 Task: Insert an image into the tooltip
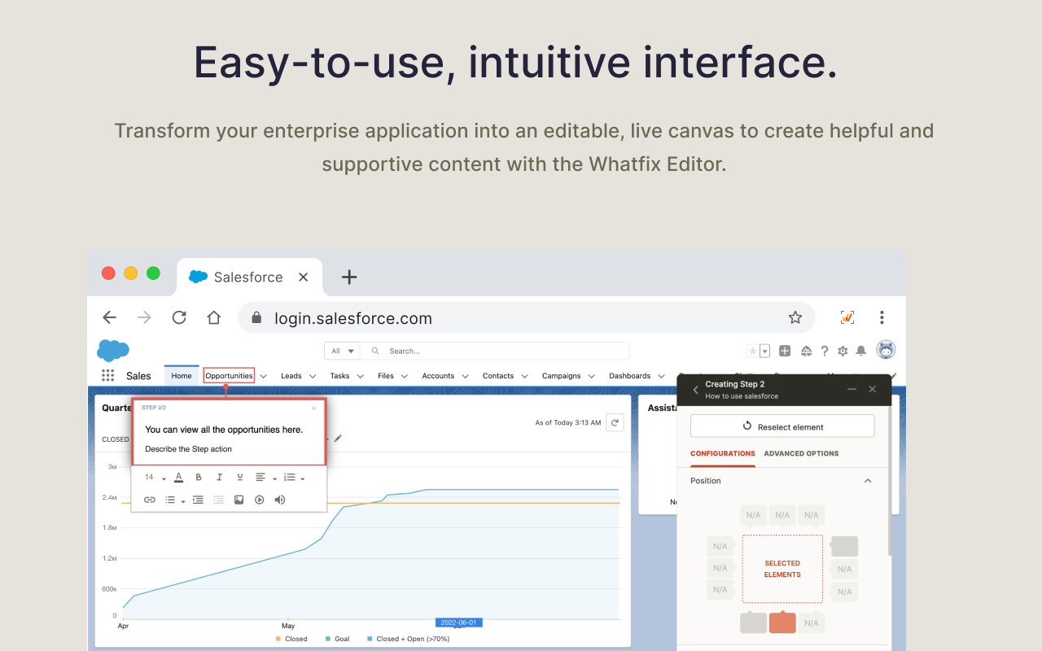click(239, 500)
